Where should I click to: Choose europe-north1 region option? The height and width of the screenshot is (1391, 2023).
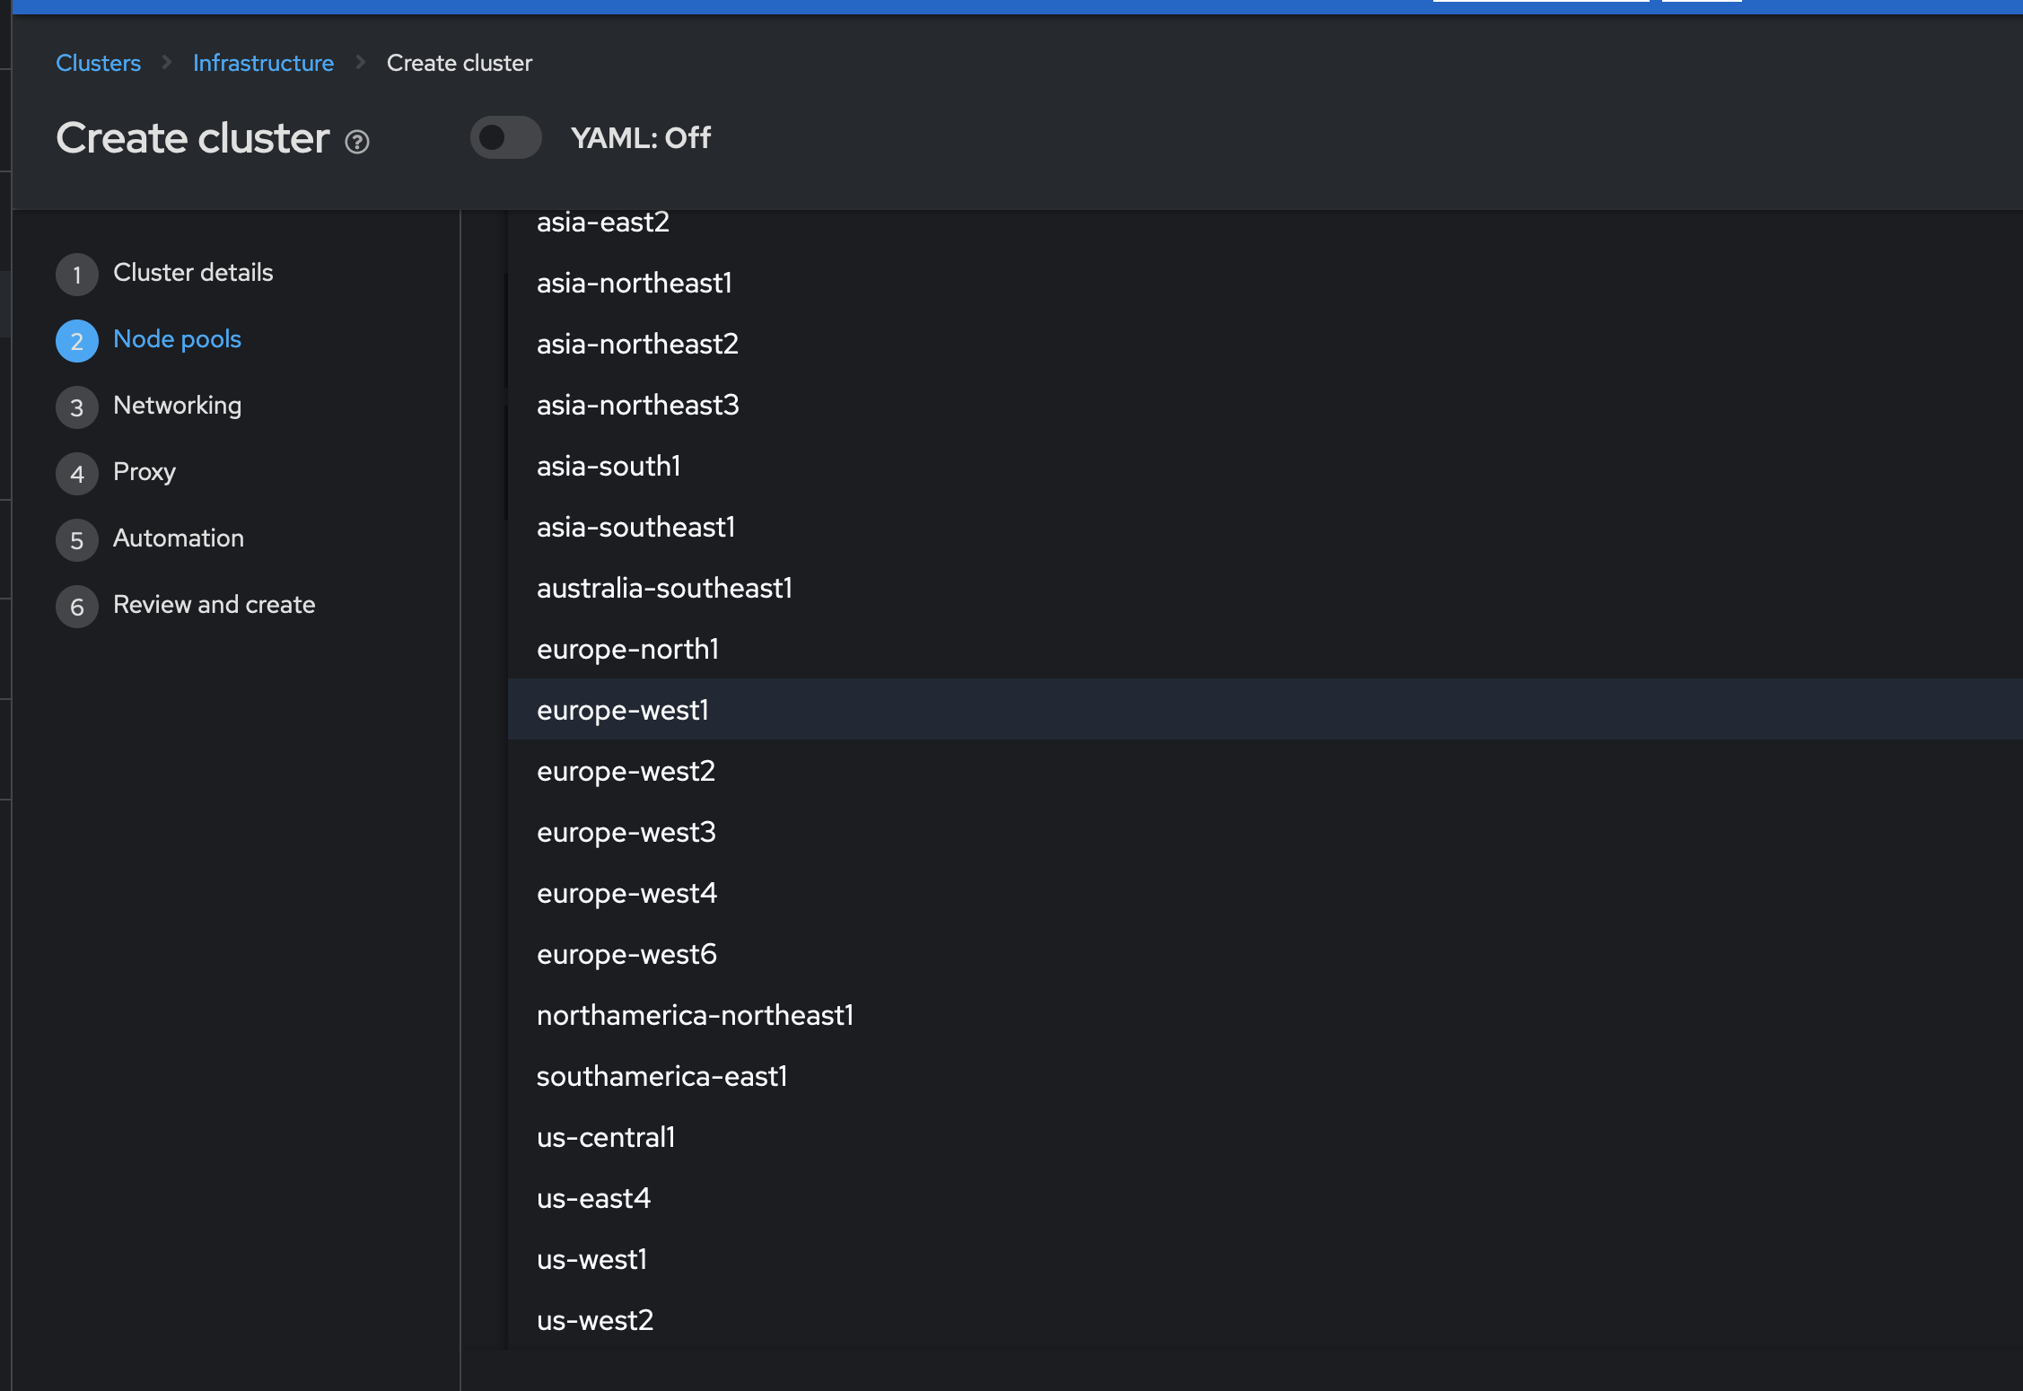click(x=627, y=649)
